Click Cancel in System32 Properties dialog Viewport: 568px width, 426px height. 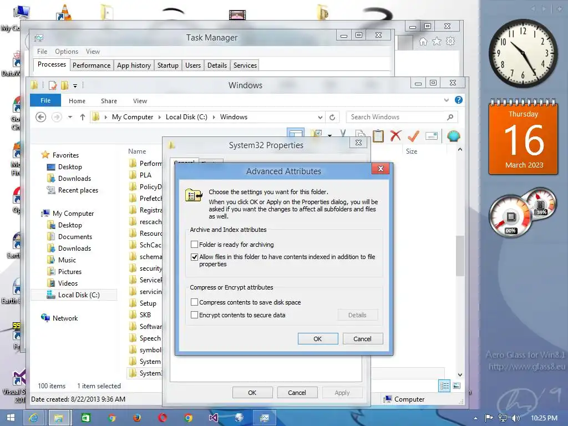coord(297,393)
